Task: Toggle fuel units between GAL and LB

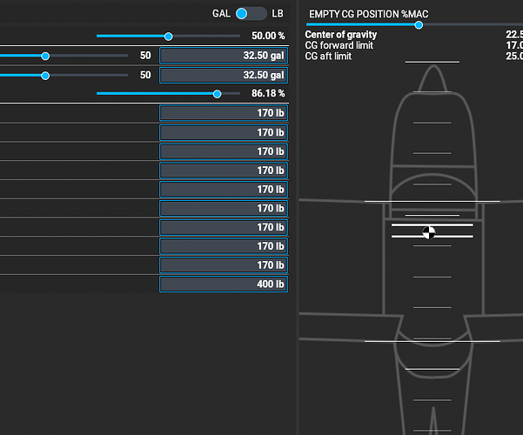Action: (x=251, y=14)
